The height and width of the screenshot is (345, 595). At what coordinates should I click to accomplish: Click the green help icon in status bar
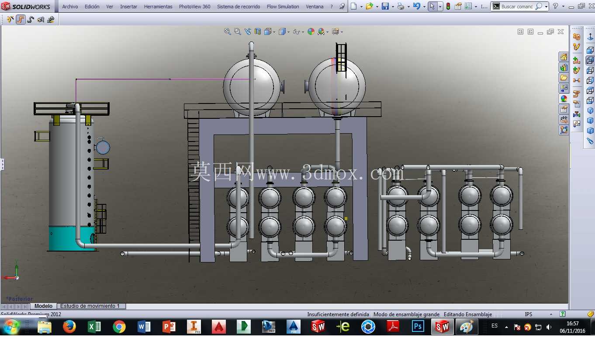tap(563, 314)
